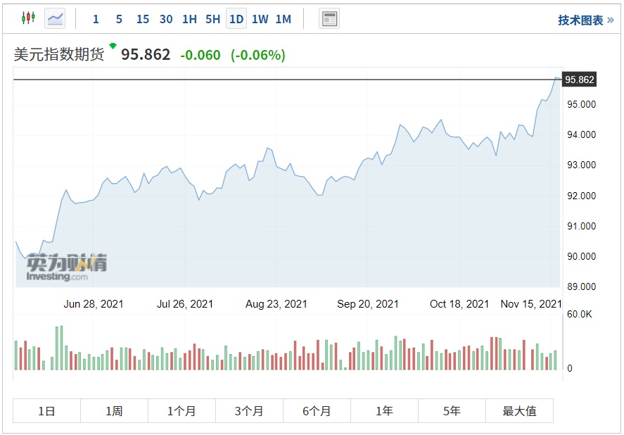Set interval to 1 minute

96,19
